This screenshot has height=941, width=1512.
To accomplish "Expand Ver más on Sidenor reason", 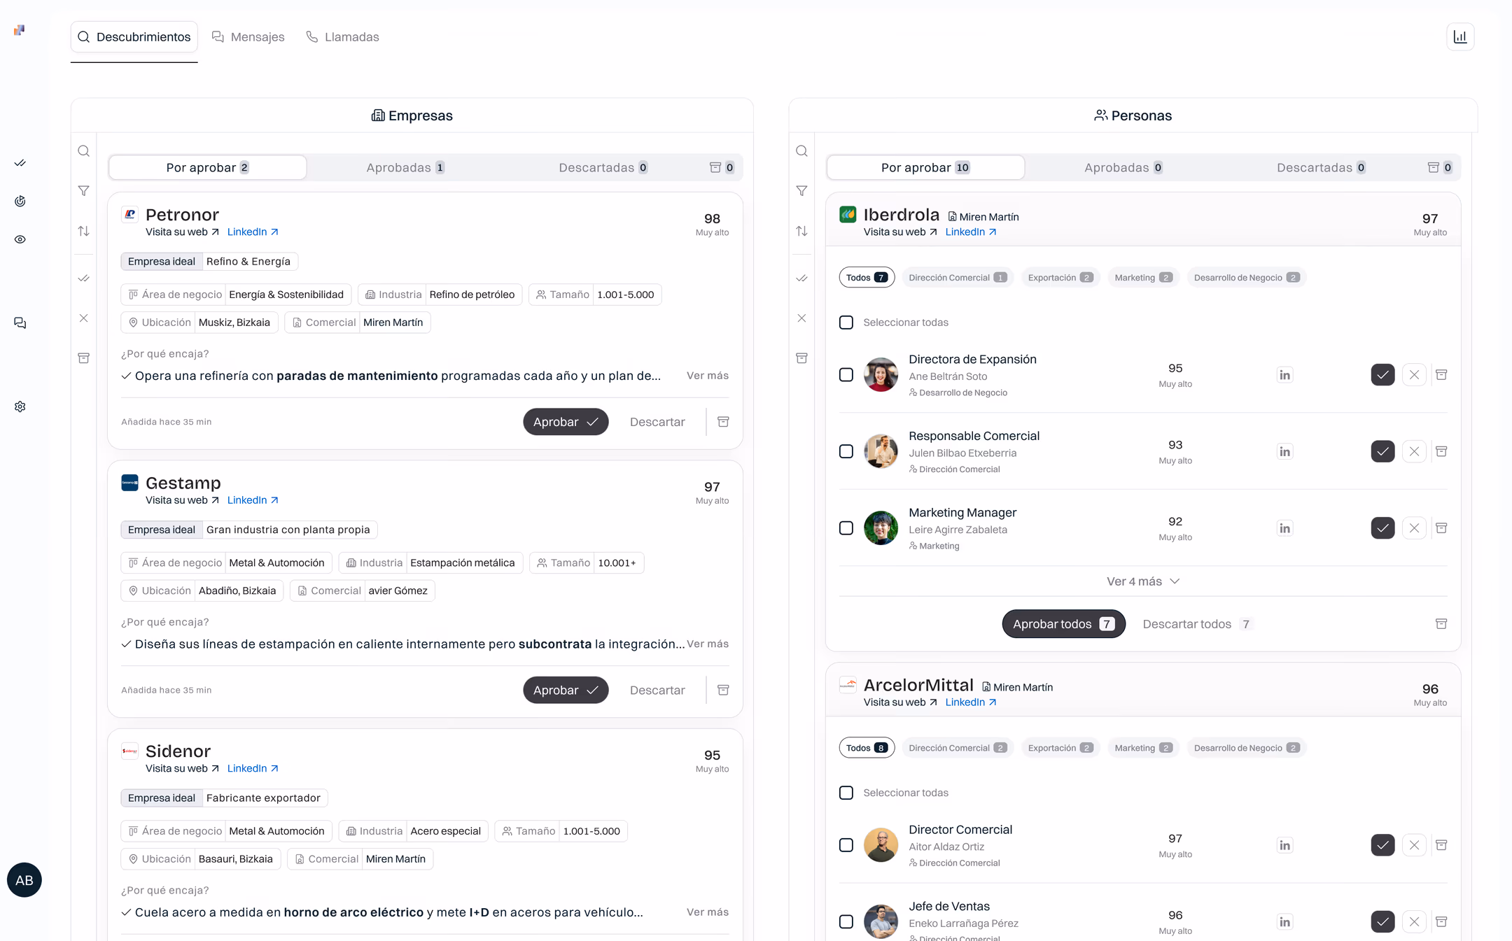I will point(707,912).
